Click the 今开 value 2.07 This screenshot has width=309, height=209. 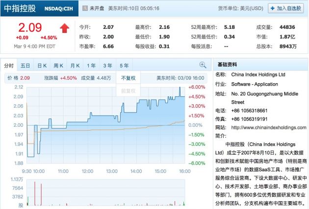coord(108,27)
